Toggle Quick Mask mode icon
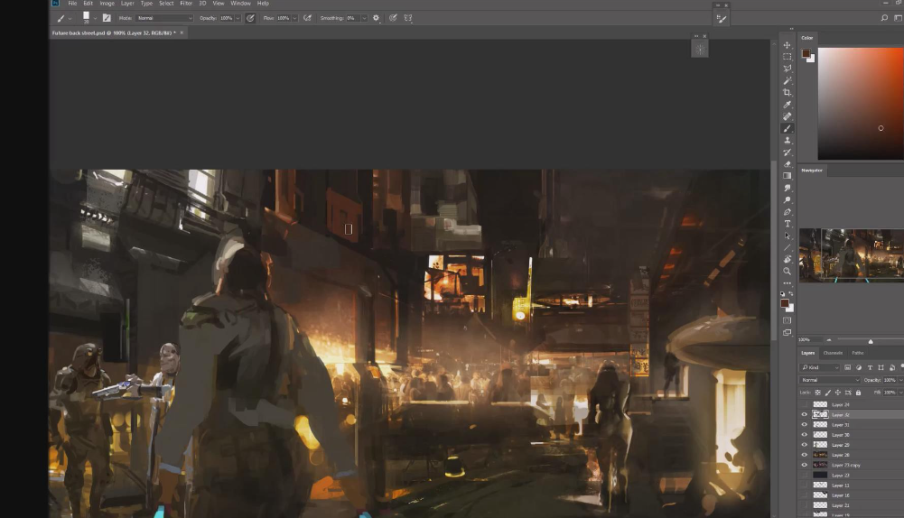This screenshot has width=904, height=518. [x=787, y=320]
